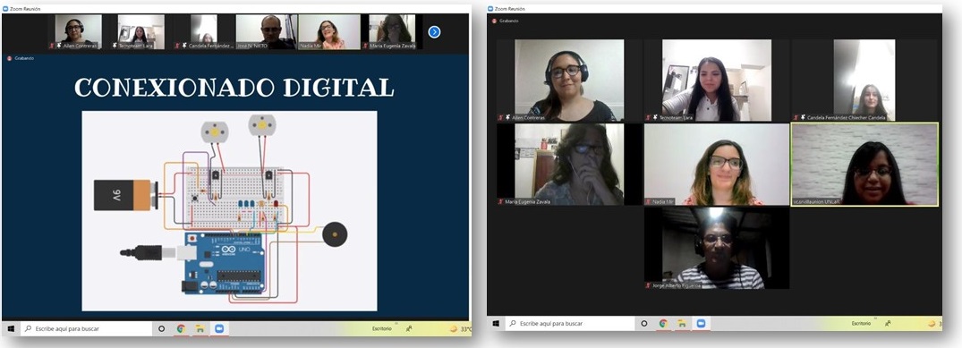
Task: Launch Chrome from right window taskbar
Action: click(663, 324)
